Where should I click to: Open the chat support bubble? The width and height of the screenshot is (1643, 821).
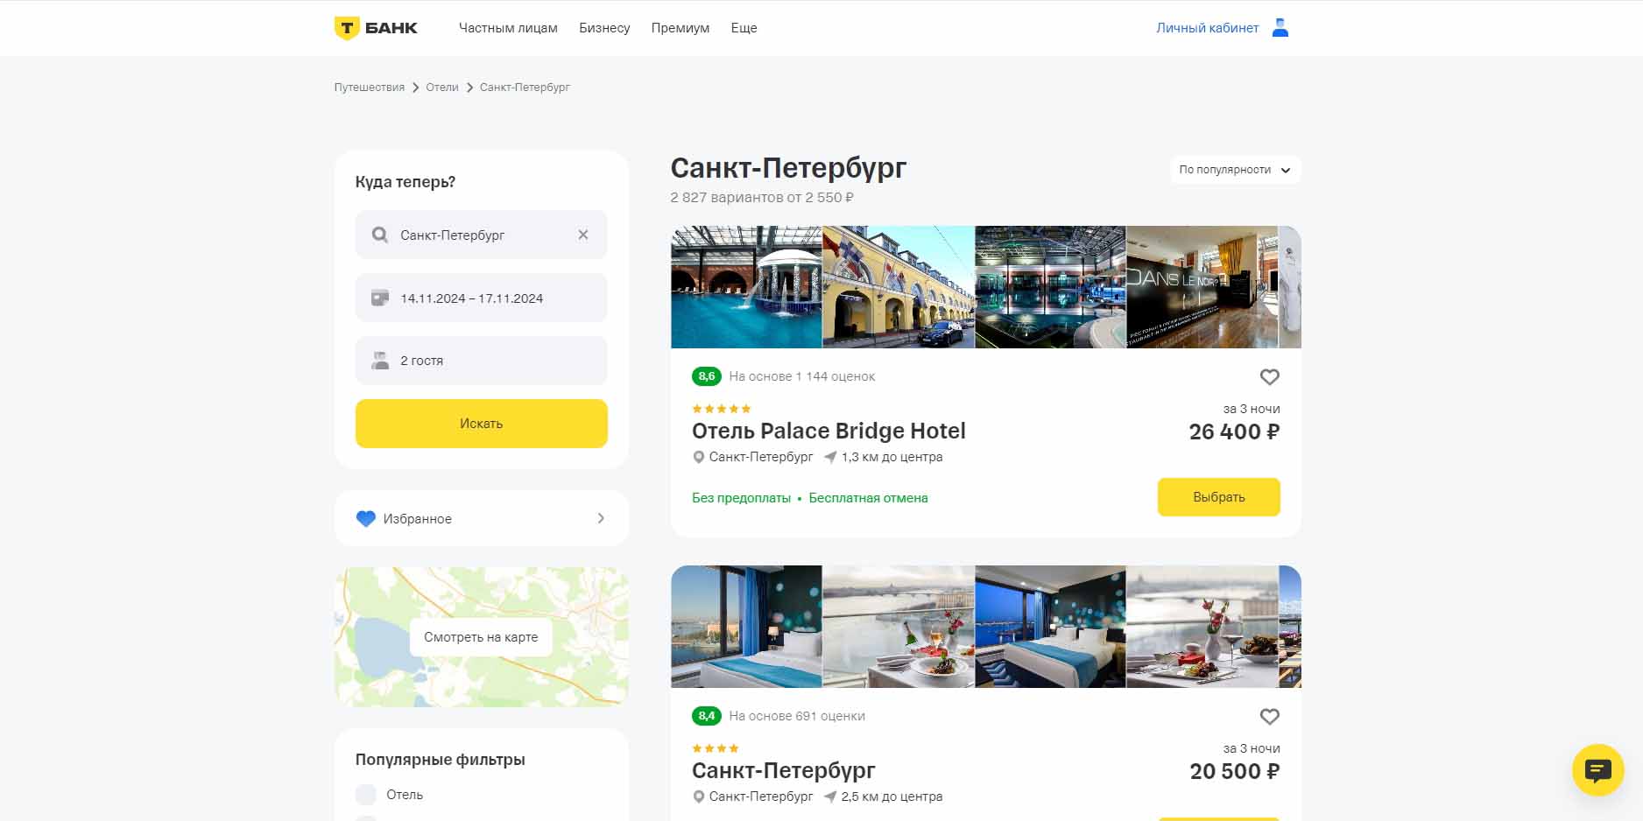(1597, 769)
